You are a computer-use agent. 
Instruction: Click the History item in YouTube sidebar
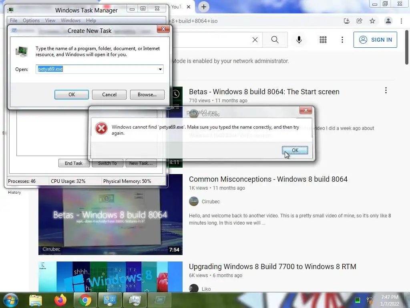click(14, 192)
